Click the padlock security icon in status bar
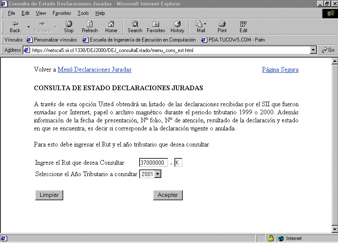338x243 pixels. click(271, 238)
